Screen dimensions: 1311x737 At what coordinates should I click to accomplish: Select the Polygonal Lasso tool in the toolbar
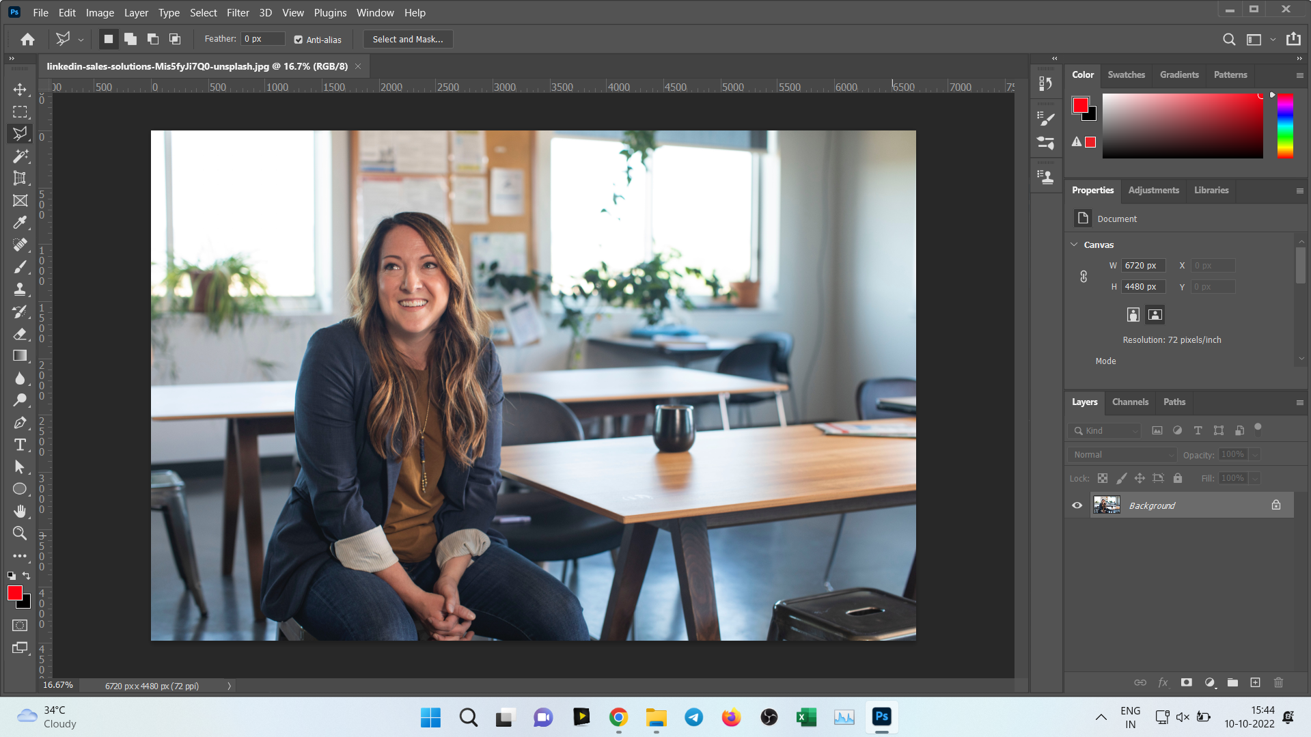point(20,133)
